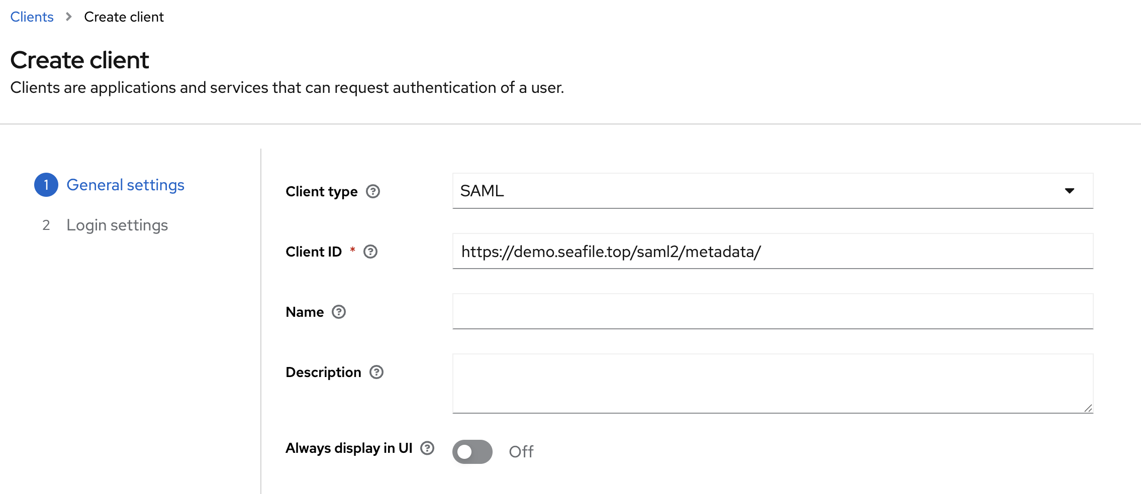Go to the Login settings step

[117, 225]
